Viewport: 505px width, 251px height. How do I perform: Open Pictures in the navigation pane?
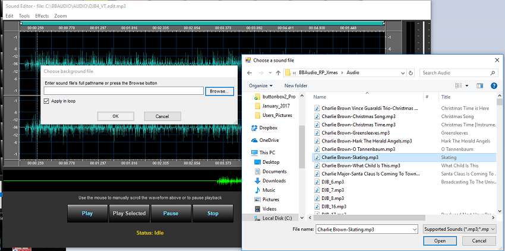(x=267, y=199)
